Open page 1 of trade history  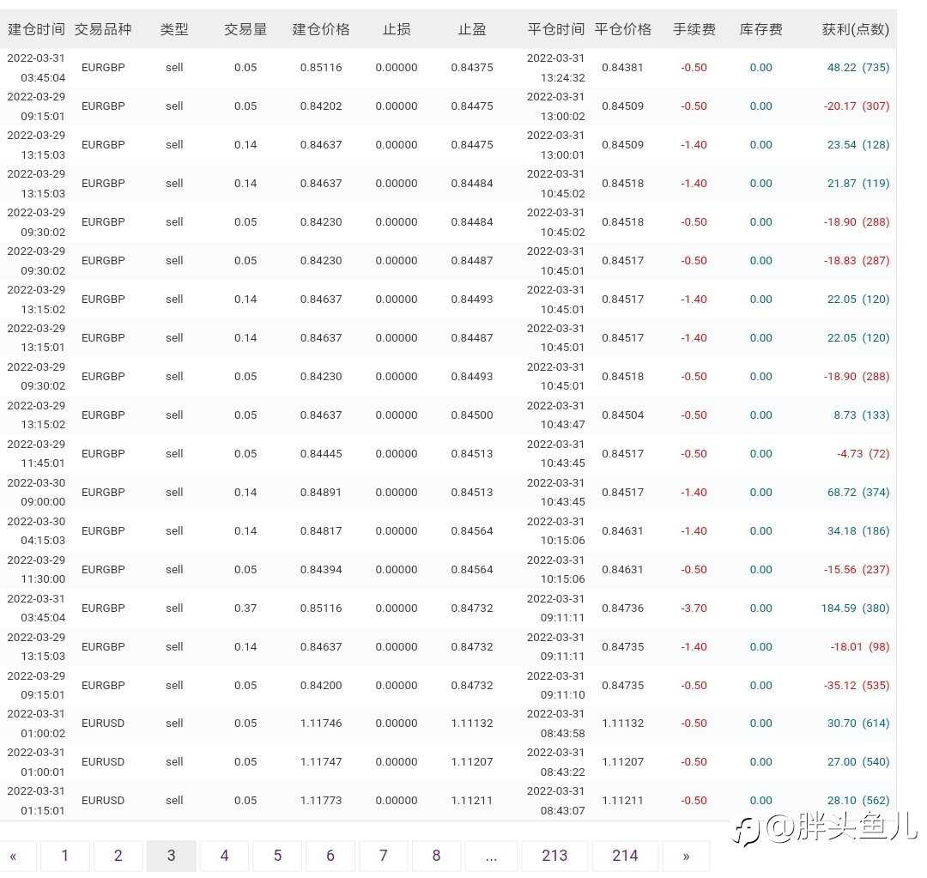(65, 856)
